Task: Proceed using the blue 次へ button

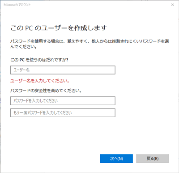Action: click(x=116, y=159)
